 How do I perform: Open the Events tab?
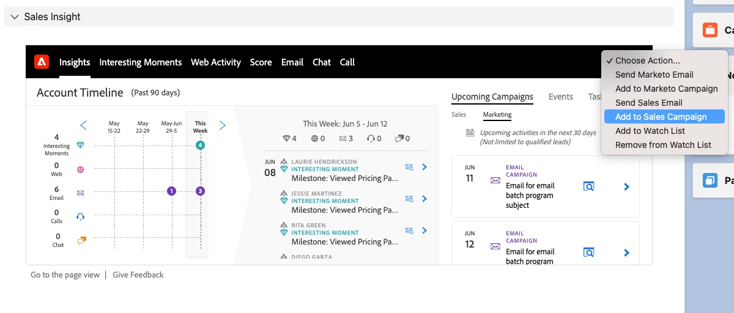click(561, 97)
